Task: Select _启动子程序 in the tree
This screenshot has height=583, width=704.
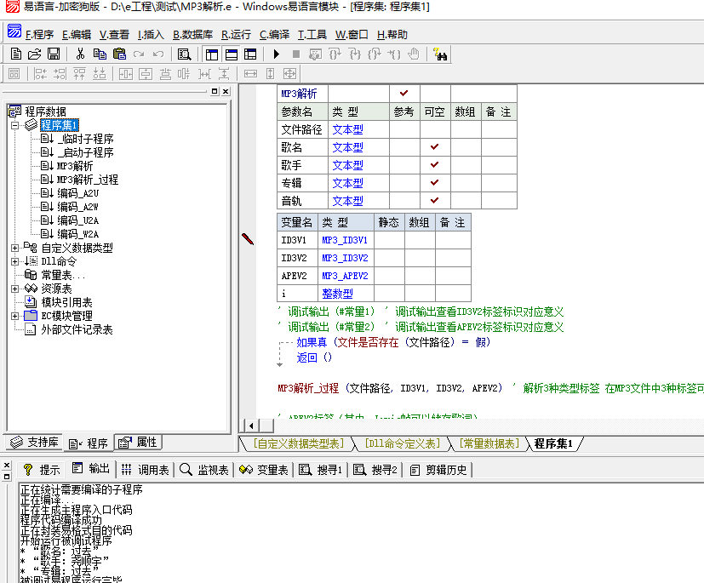Action: (x=85, y=152)
